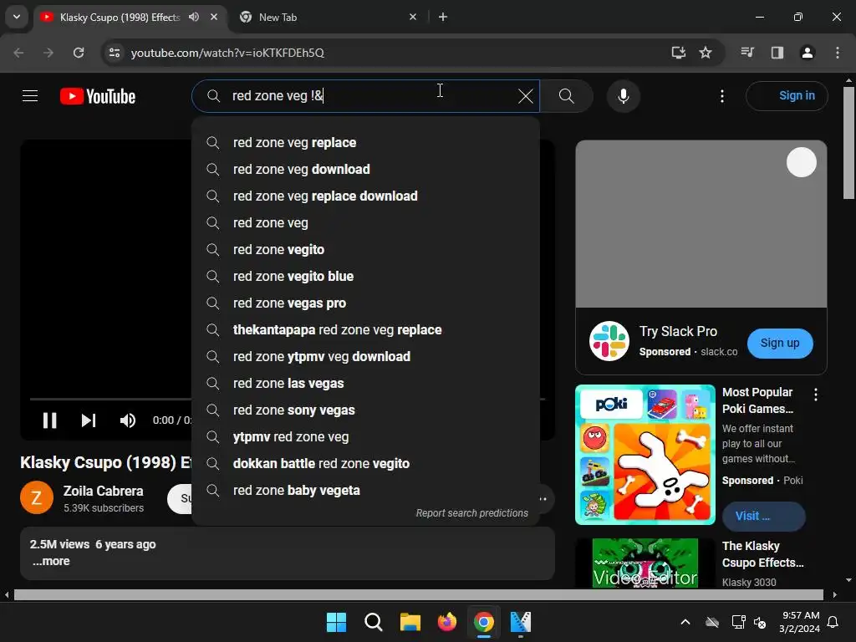Select suggestion 'red zone sony vegas'

tap(366, 410)
